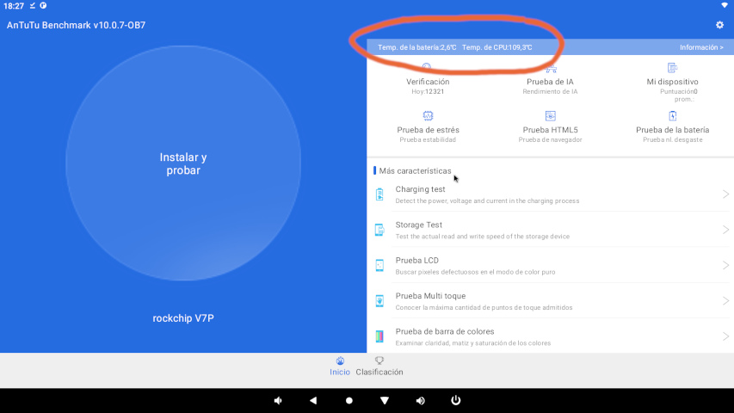Click Hoy:12321 verification count
Image resolution: width=734 pixels, height=413 pixels.
428,92
